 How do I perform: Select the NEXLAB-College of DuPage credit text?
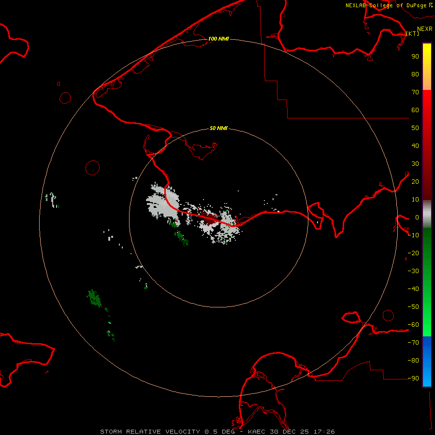tap(386, 5)
